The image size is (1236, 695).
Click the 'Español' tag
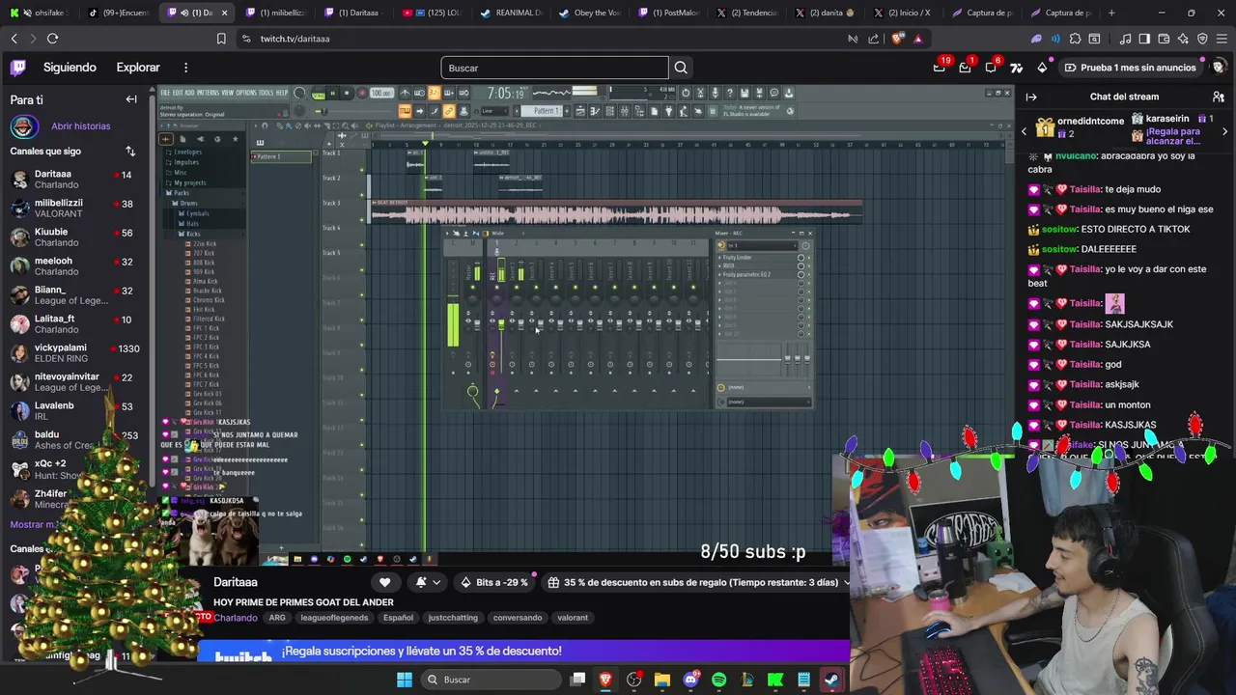click(398, 618)
